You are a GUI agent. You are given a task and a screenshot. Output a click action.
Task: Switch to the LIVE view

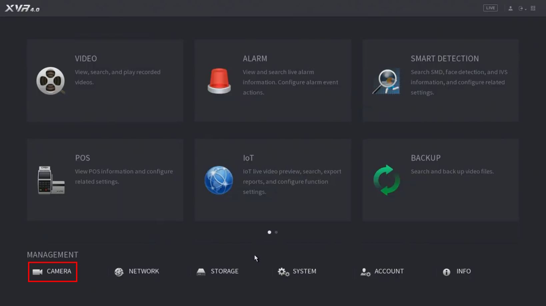pos(490,8)
